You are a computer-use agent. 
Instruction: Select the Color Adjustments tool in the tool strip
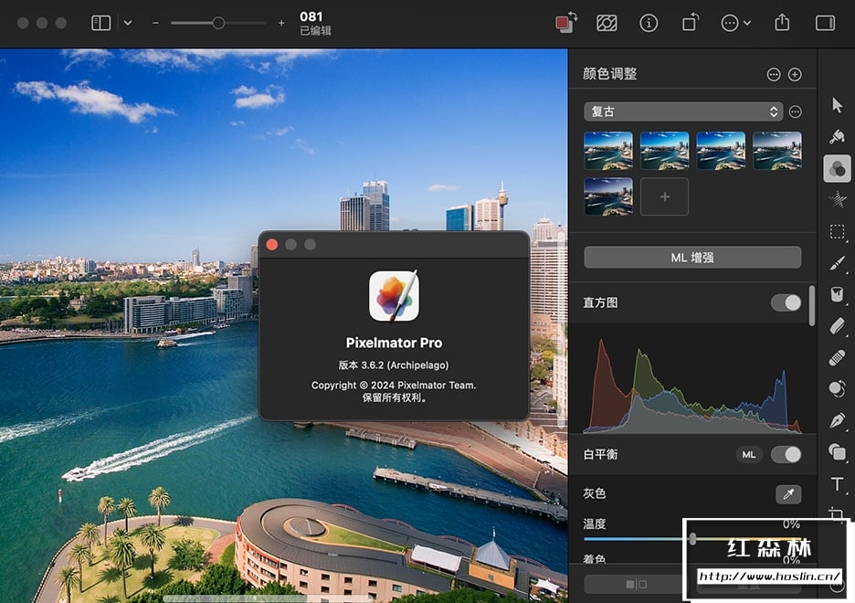[x=837, y=168]
